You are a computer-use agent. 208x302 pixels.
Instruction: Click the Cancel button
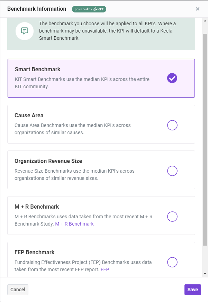click(18, 290)
